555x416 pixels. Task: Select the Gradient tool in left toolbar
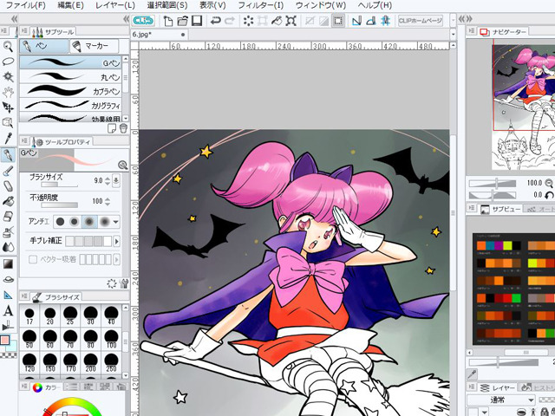coord(8,263)
